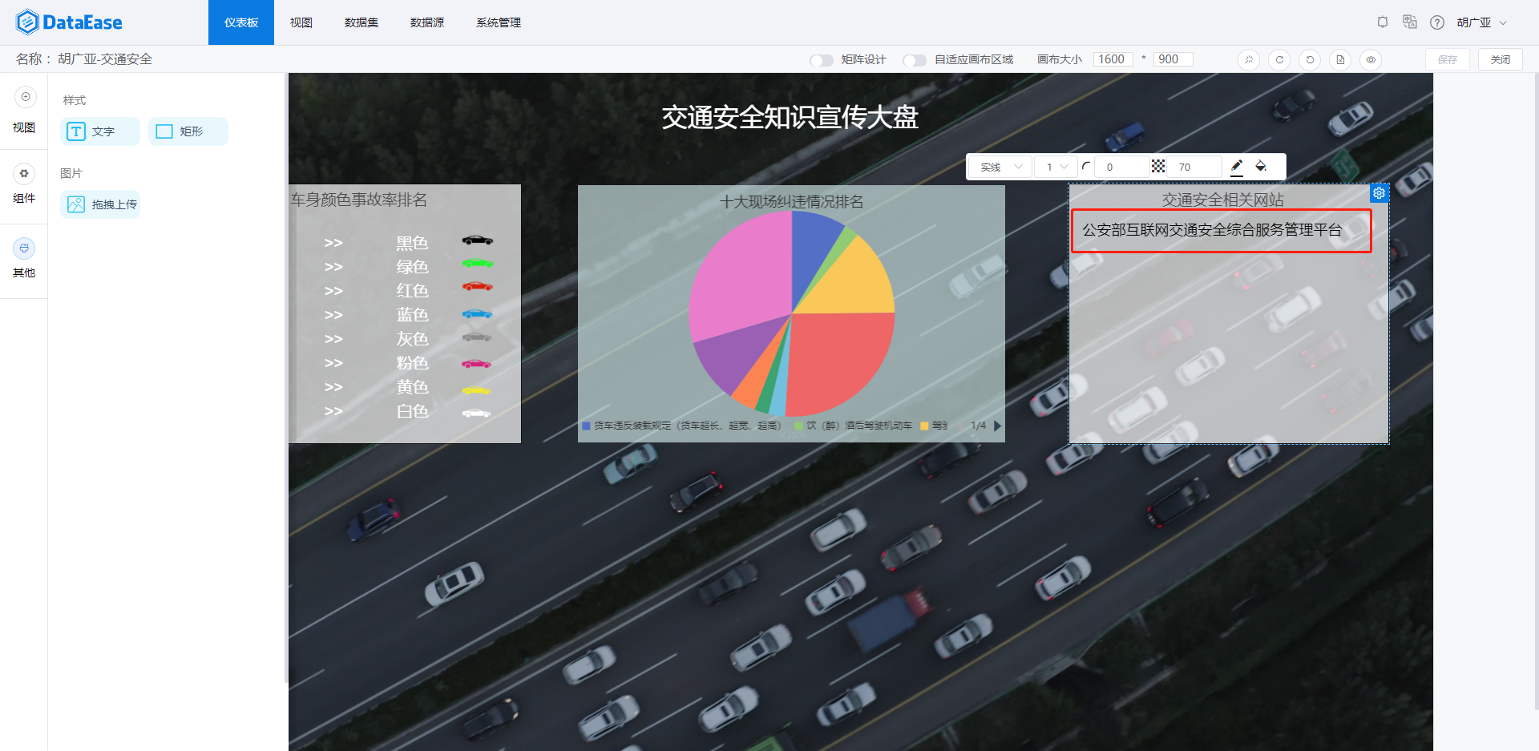This screenshot has width=1539, height=751.
Task: Switch to the 仪表板 tab
Action: [241, 22]
